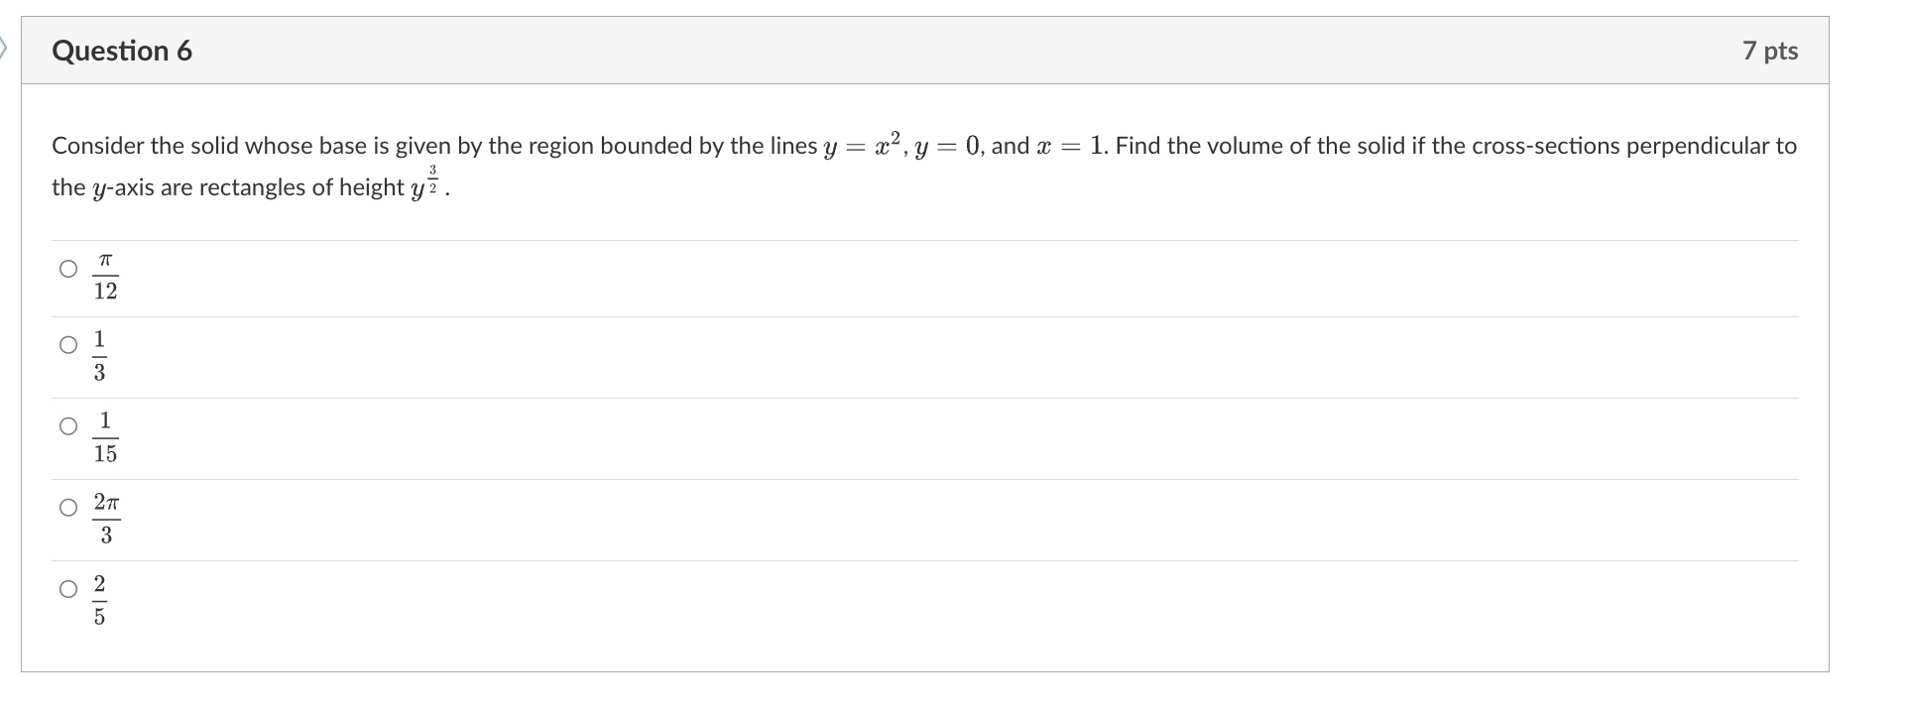Click the 7 pts label
The image size is (1908, 712).
(1772, 51)
